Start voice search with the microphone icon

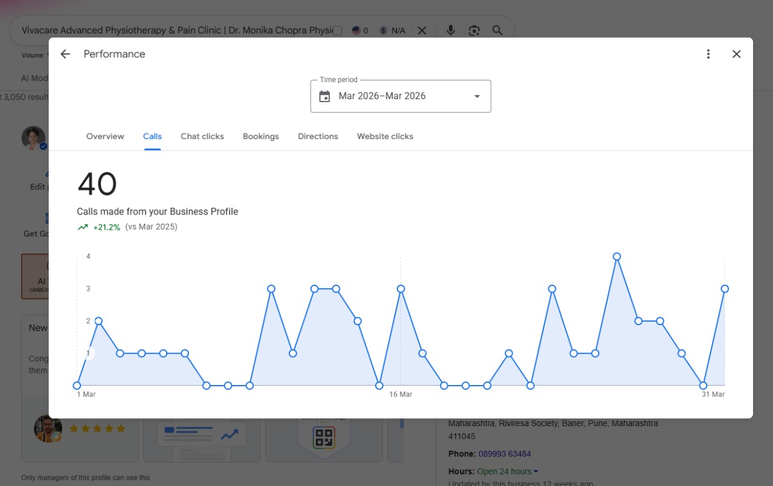click(x=451, y=30)
